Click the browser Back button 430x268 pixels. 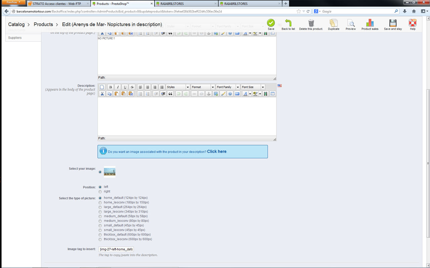6,11
